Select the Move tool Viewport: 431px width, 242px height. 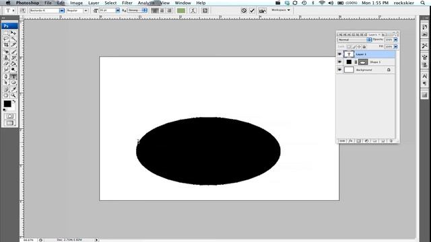tap(13, 33)
